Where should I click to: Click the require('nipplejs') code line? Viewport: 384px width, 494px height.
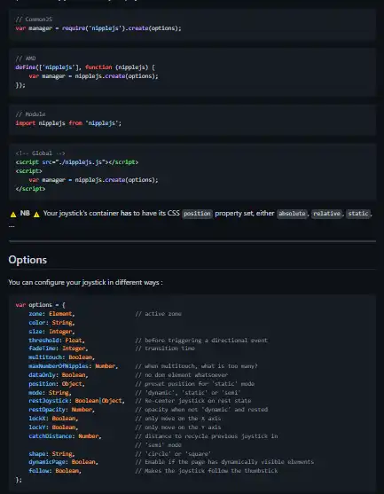(x=98, y=28)
